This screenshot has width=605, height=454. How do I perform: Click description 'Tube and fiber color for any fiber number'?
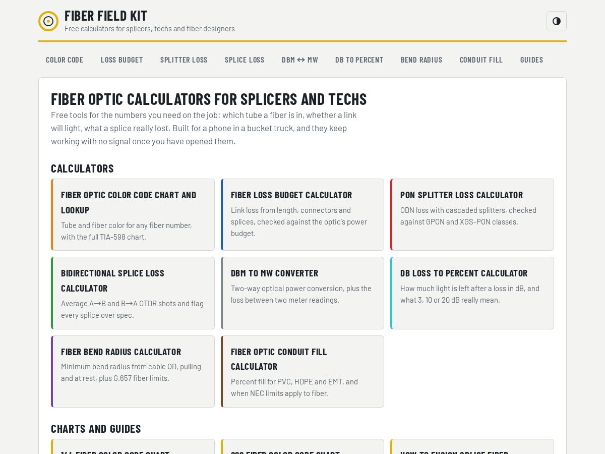127,231
